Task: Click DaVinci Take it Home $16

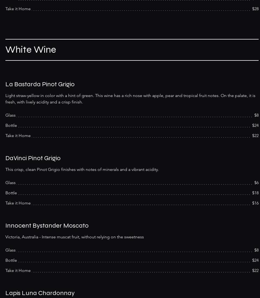Action: (x=255, y=203)
